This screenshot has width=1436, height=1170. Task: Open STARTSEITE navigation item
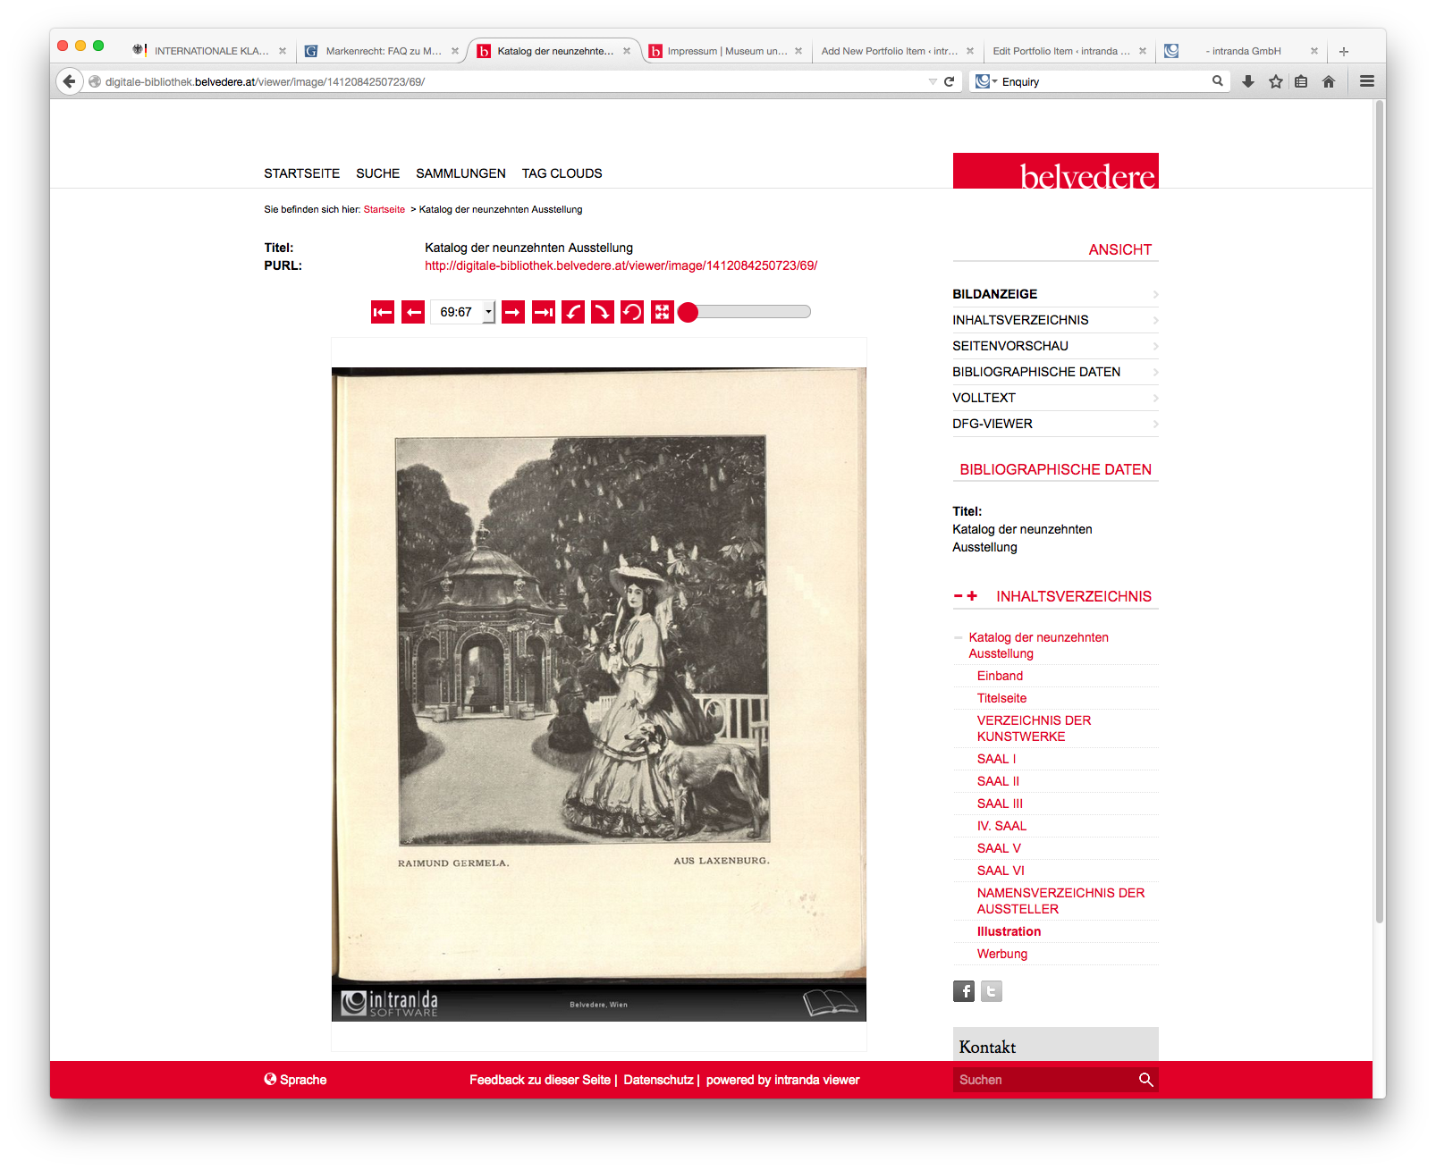click(x=301, y=173)
